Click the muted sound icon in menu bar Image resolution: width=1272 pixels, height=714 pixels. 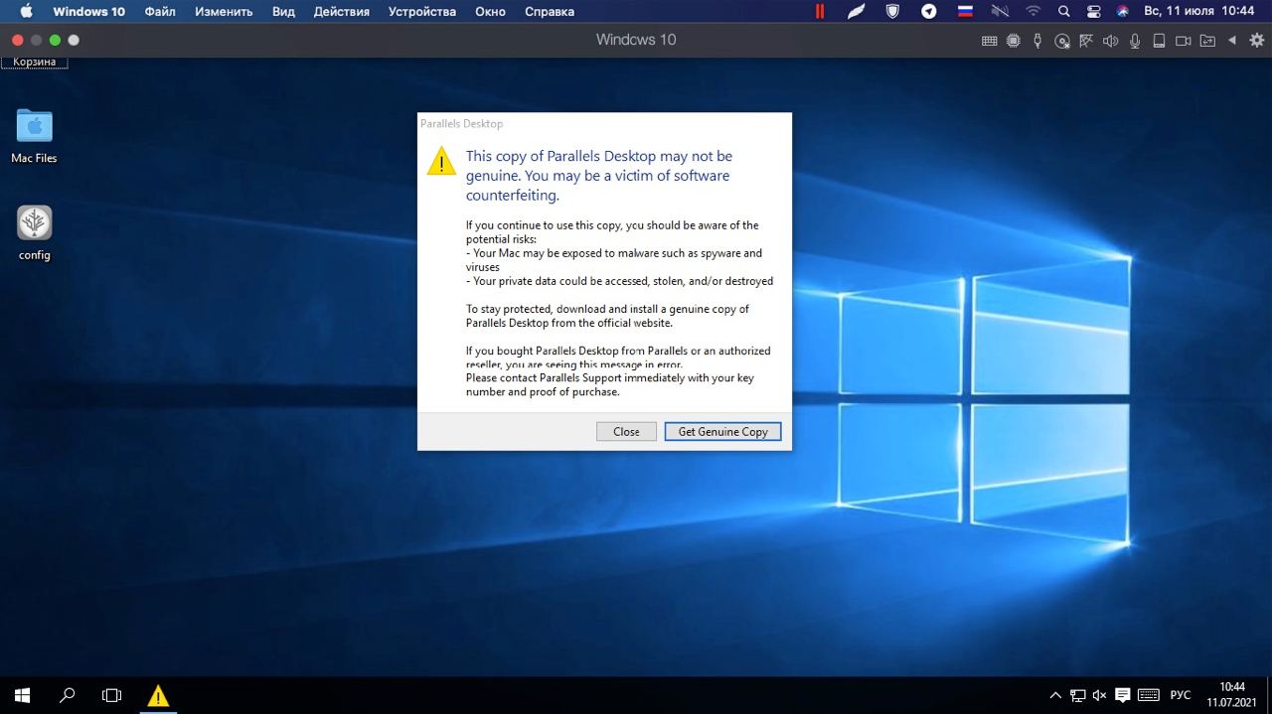click(x=1000, y=12)
